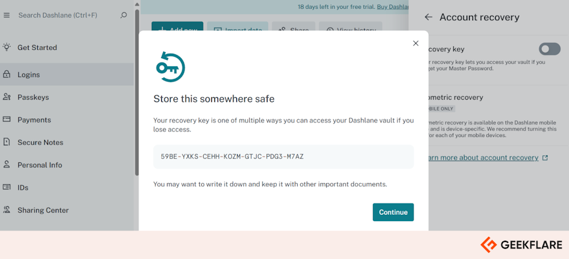Image resolution: width=569 pixels, height=259 pixels.
Task: Click the Logins lock icon
Action: pyautogui.click(x=6, y=75)
